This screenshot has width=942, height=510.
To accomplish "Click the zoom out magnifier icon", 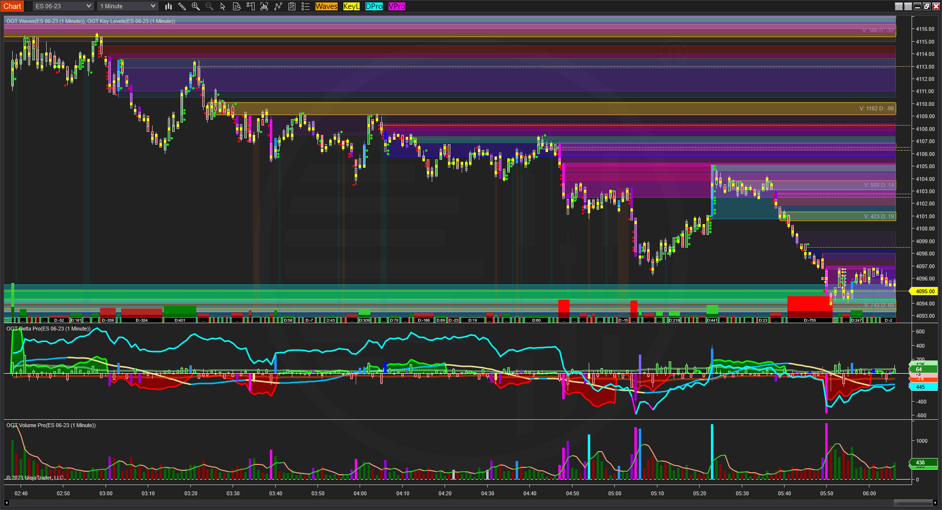I will click(209, 6).
